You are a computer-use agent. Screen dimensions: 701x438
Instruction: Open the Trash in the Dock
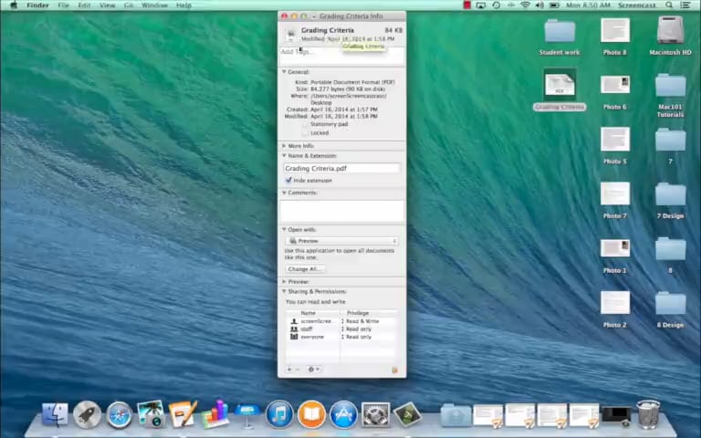(x=648, y=414)
